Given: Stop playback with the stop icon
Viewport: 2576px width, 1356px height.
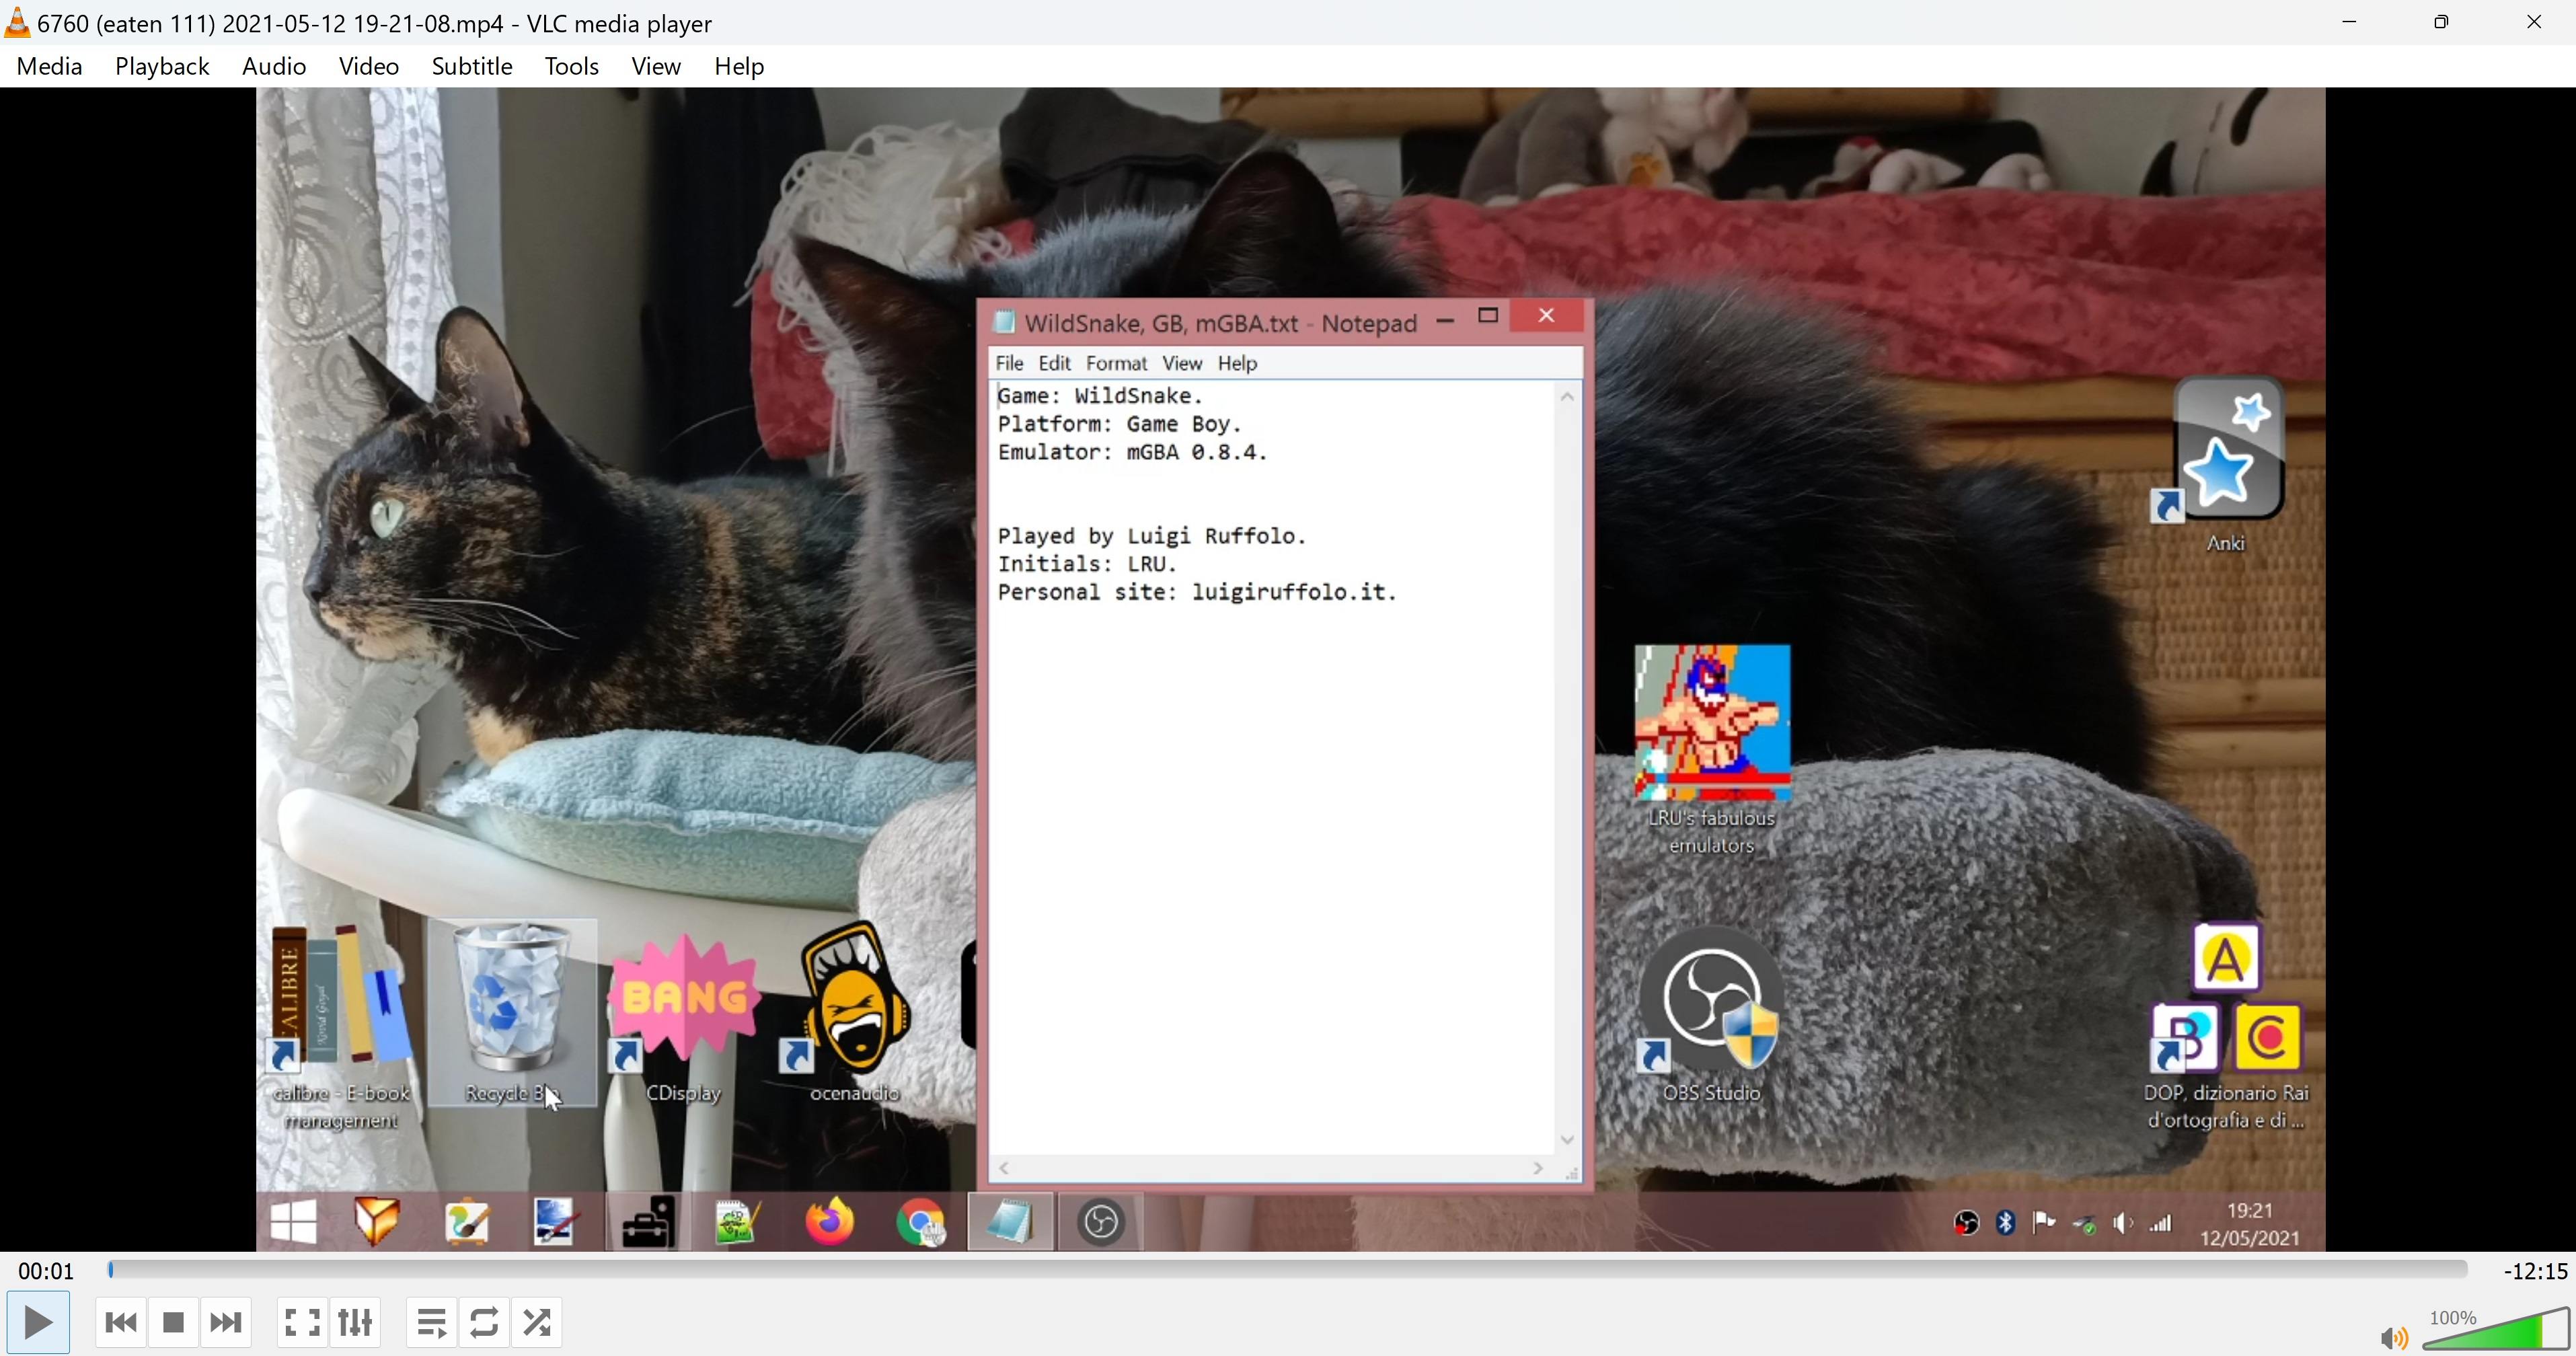Looking at the screenshot, I should pos(173,1323).
